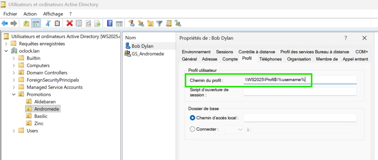Click the Filter funnel icon

tap(159, 23)
